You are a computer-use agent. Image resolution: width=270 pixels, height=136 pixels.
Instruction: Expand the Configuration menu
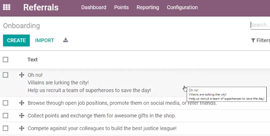pos(182,7)
